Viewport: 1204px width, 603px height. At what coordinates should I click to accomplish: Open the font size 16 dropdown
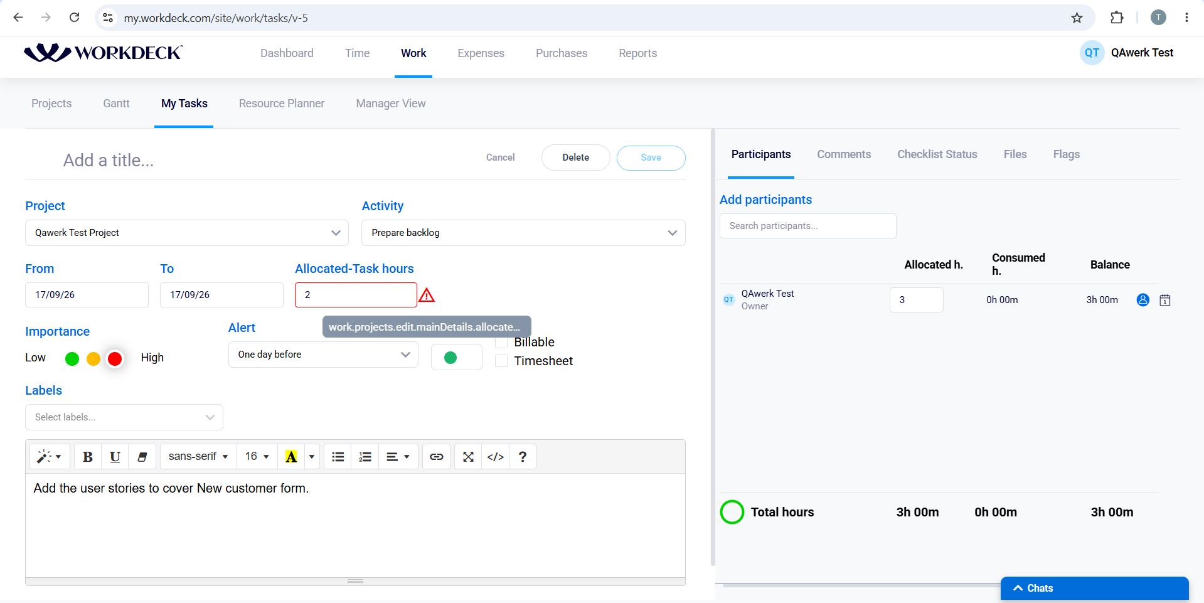[257, 457]
